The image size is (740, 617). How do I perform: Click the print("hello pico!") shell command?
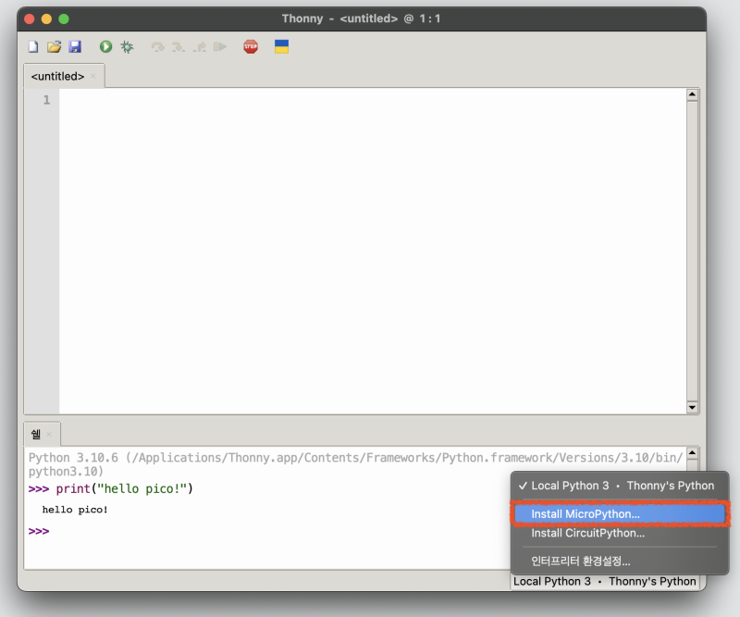click(x=125, y=488)
